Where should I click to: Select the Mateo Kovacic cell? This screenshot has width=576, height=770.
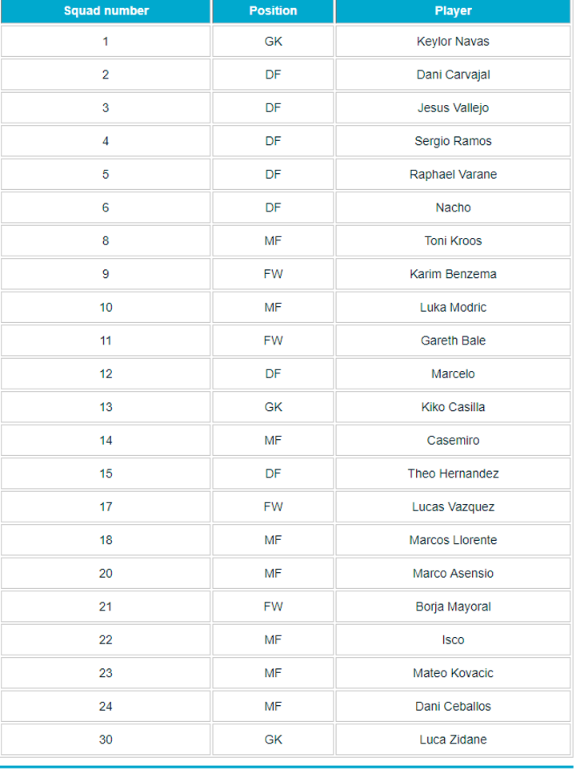pos(453,673)
